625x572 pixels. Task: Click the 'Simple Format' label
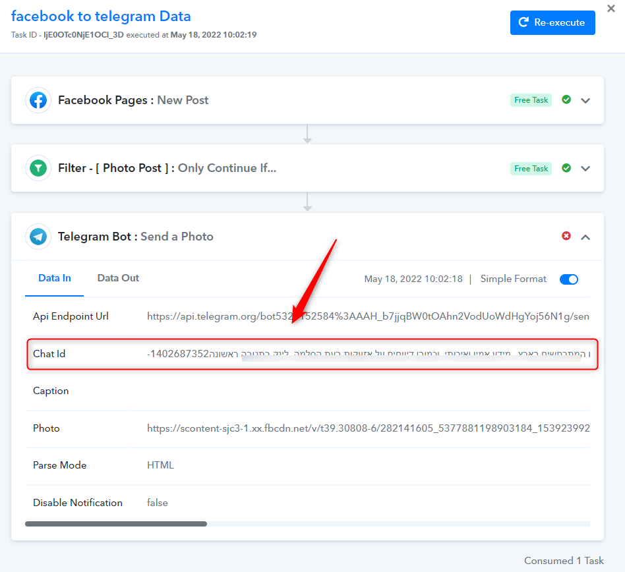(x=513, y=279)
